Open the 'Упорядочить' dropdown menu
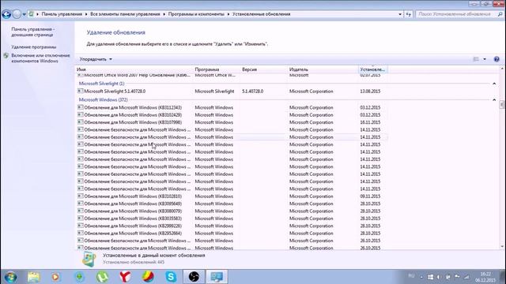Viewport: 506px width, 284px height. pos(96,59)
